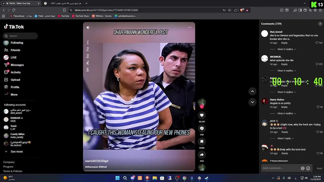Click the TikTok search box
The height and width of the screenshot is (182, 324).
point(20,36)
